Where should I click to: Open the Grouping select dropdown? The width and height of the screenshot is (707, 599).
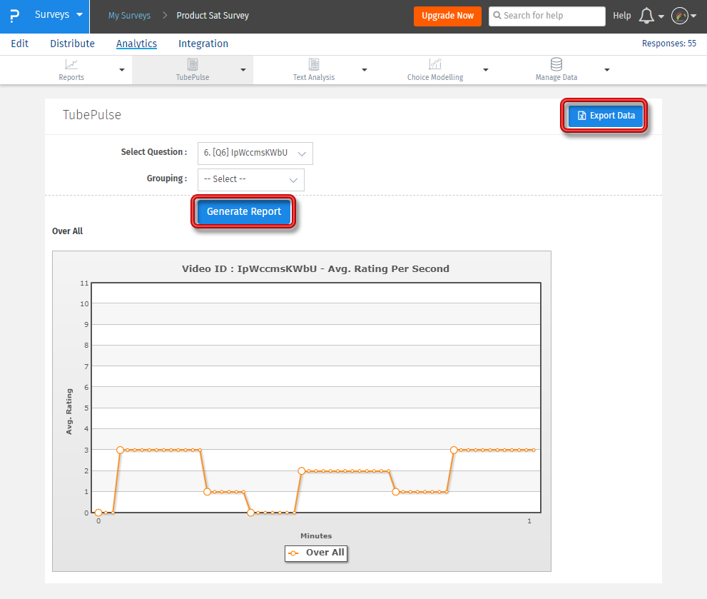coord(250,179)
